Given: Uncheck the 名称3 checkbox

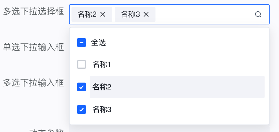Looking at the screenshot, I should (x=82, y=109).
